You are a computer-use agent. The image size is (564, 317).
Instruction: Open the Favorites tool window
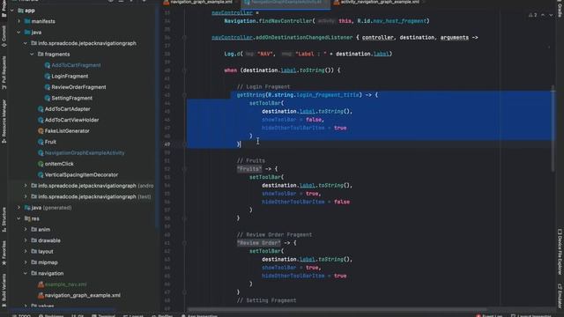pos(4,253)
